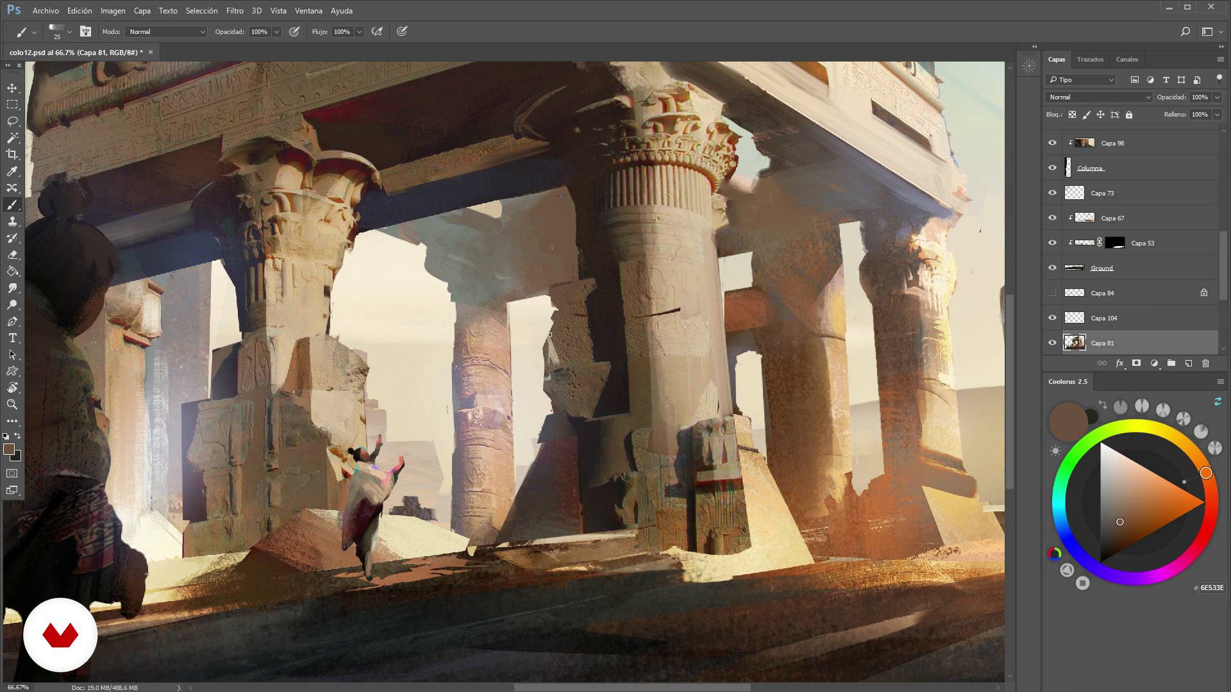This screenshot has width=1231, height=692.
Task: Select the Type tool
Action: [12, 338]
